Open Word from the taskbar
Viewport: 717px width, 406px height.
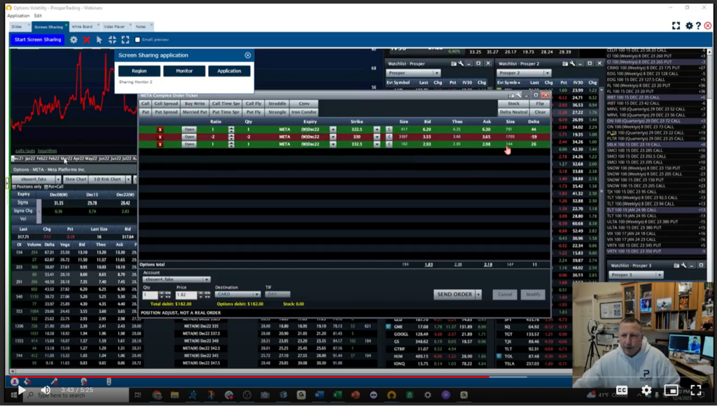(319, 395)
